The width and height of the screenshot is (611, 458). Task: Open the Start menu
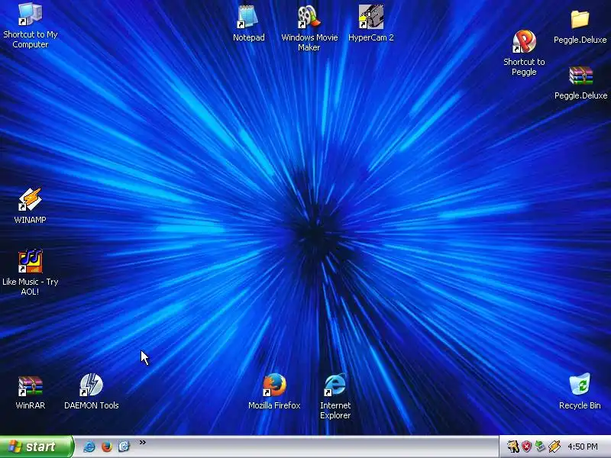click(37, 447)
